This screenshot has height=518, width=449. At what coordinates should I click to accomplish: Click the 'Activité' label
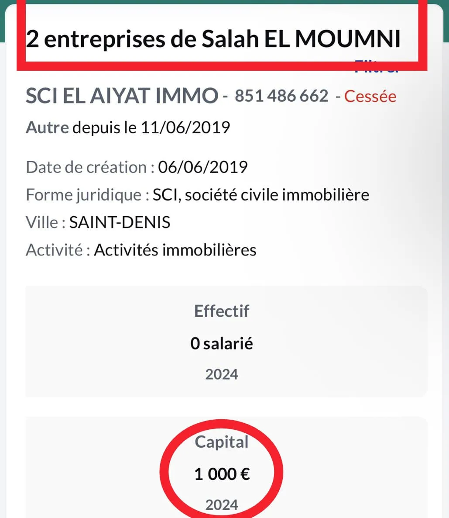pyautogui.click(x=54, y=250)
